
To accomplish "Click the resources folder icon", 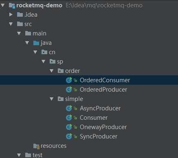I will coord(36,146).
